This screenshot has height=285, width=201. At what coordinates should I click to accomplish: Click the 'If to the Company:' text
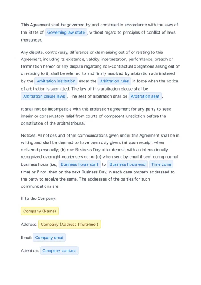point(39,199)
